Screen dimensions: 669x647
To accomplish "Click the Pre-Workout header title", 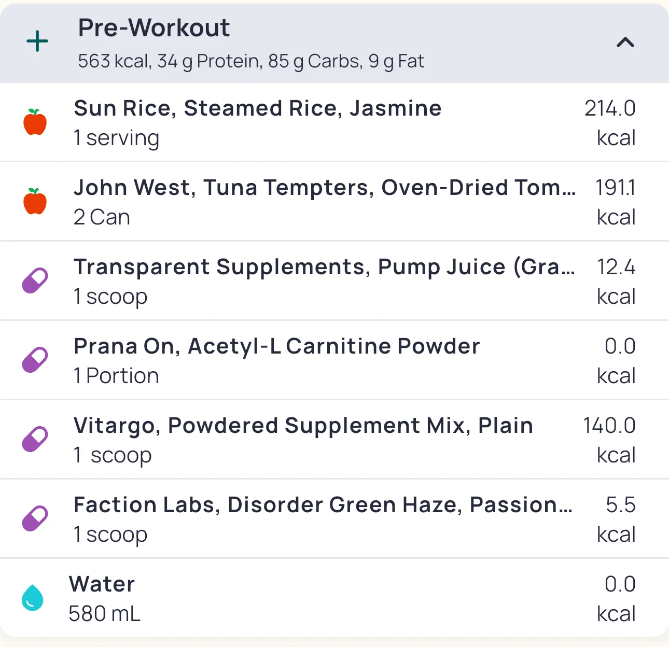I will point(154,28).
